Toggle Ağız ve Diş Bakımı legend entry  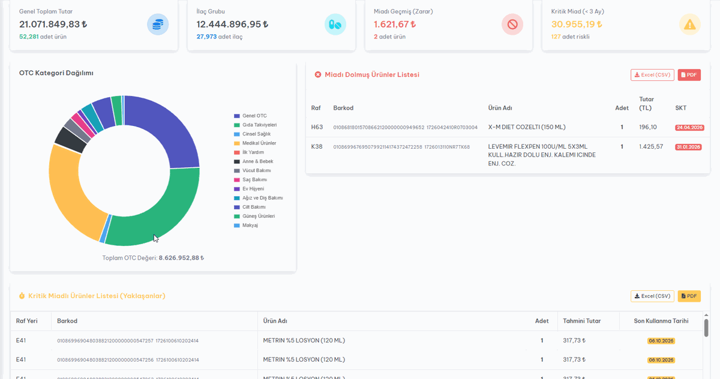259,198
